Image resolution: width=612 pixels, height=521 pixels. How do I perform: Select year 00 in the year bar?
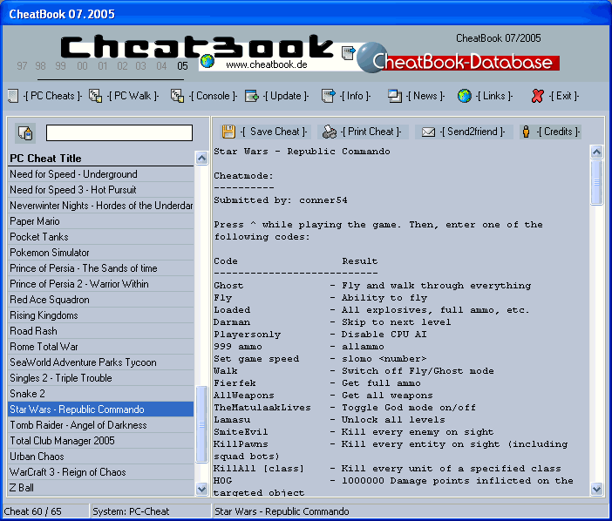coord(82,66)
